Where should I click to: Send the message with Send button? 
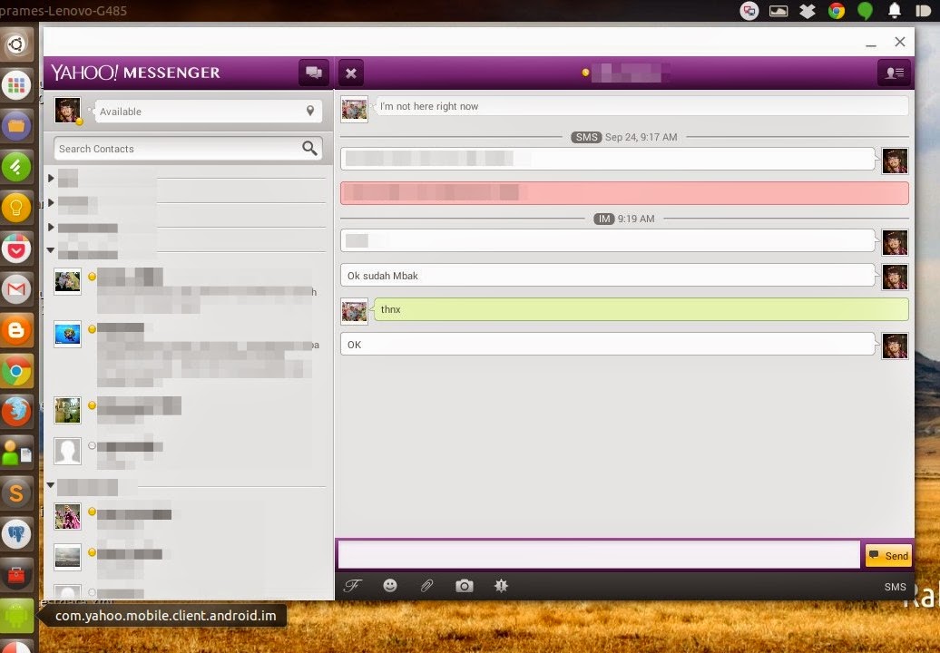(888, 555)
